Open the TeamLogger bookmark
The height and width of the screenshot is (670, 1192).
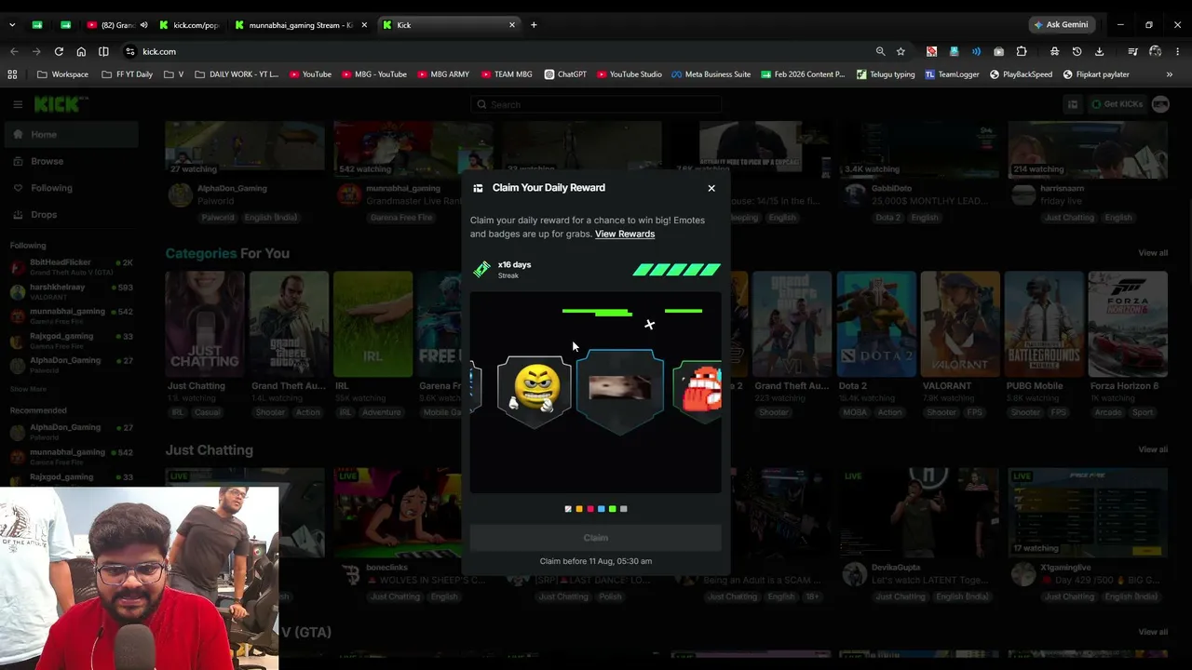[x=952, y=74]
